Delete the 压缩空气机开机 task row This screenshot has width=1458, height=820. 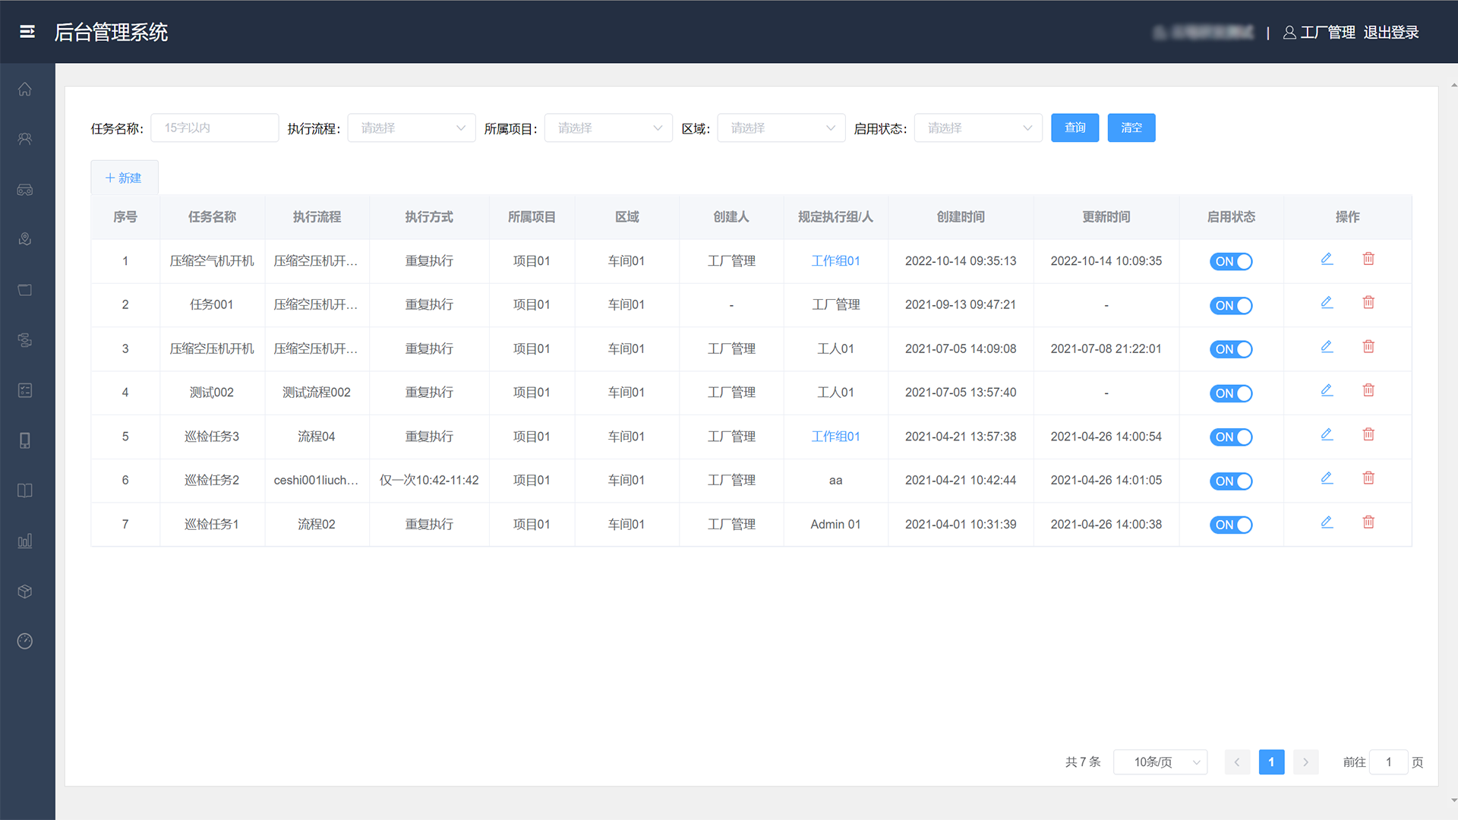[1368, 259]
